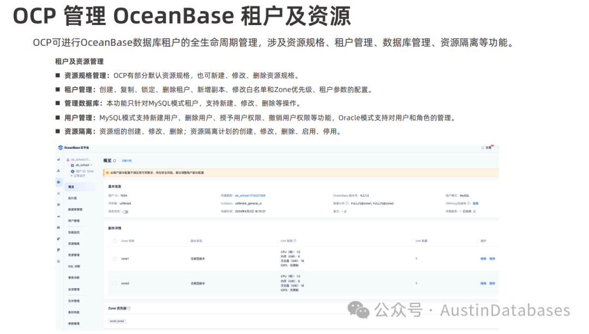The height and width of the screenshot is (334, 589).
Task: Click the 租户及资源管理 heading
Action: (79, 62)
